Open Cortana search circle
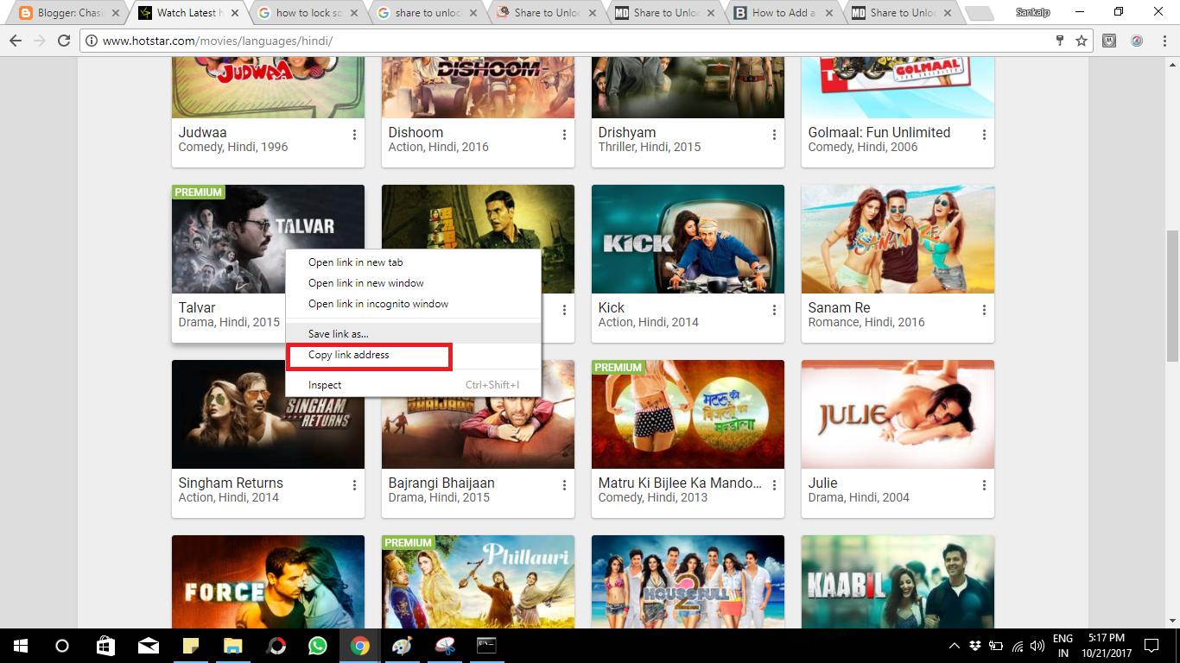1180x663 pixels. (62, 646)
